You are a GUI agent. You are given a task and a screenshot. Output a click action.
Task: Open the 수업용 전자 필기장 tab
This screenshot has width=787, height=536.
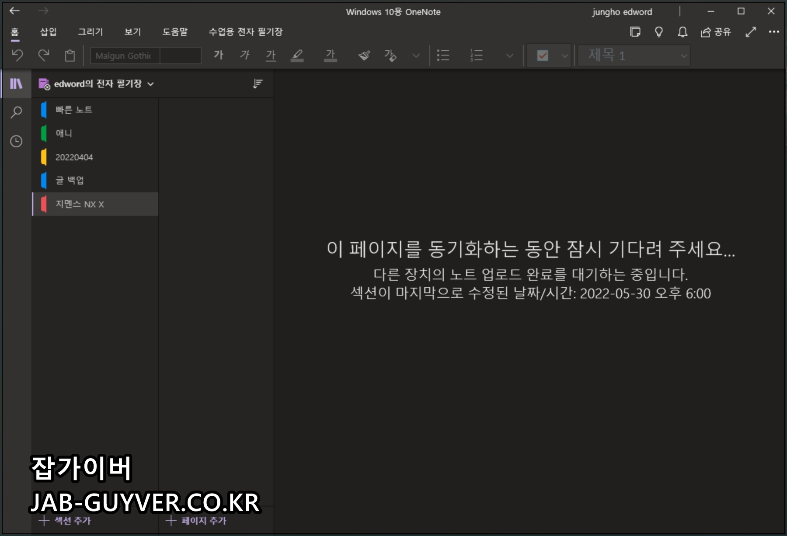245,31
